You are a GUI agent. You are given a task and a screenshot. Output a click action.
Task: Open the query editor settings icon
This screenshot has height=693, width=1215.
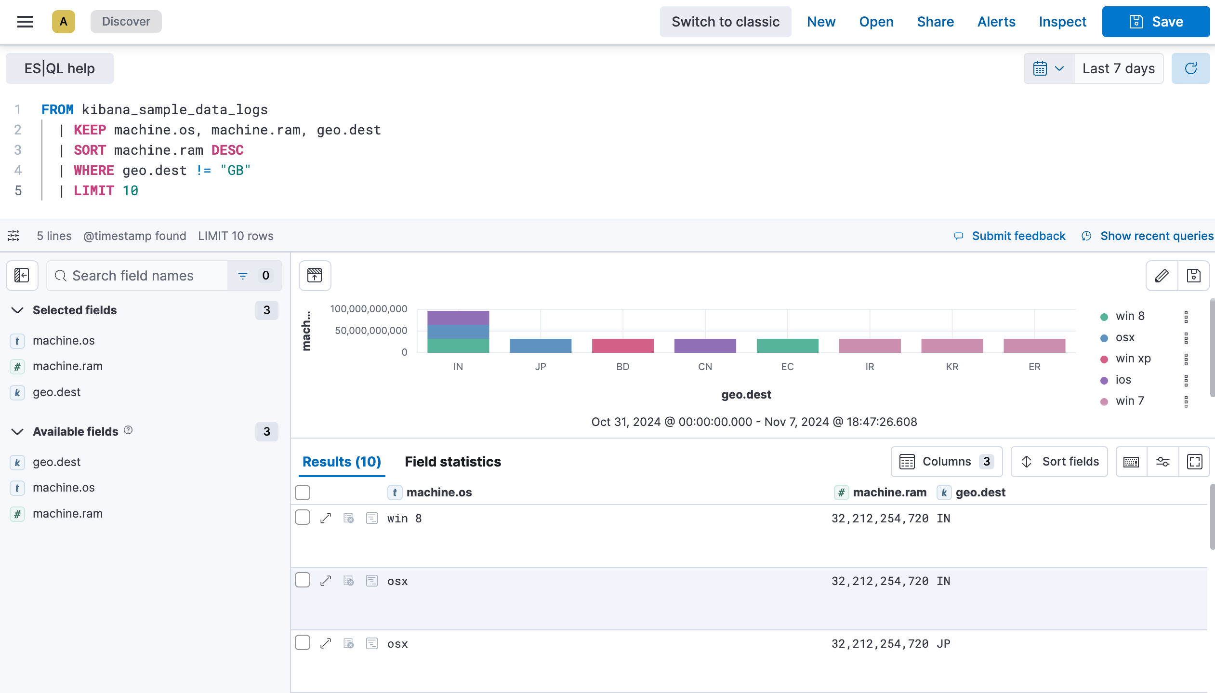(x=13, y=236)
